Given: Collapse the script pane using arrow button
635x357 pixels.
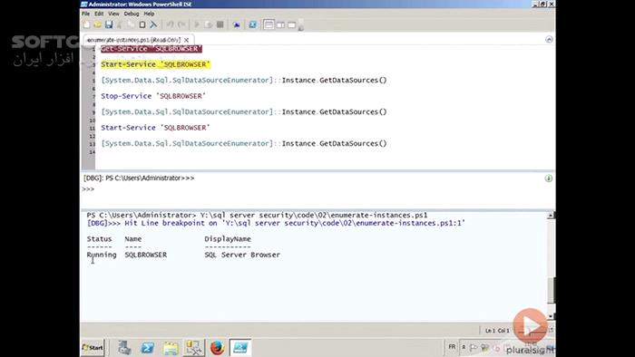Looking at the screenshot, I should (549, 39).
